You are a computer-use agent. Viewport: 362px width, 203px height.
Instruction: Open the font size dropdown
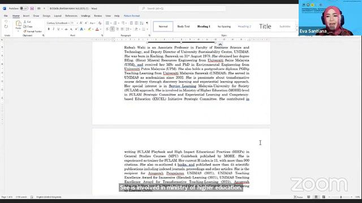(77, 23)
